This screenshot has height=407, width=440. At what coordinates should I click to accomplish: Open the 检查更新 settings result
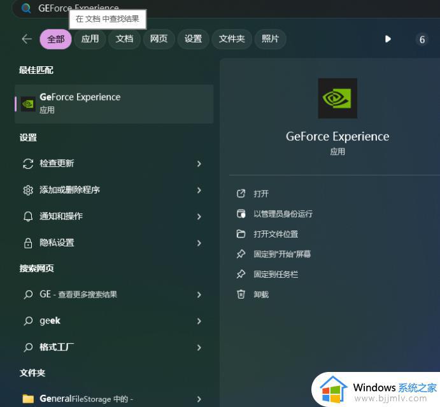tap(114, 164)
